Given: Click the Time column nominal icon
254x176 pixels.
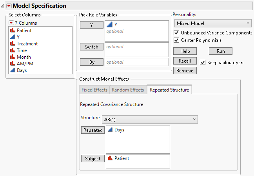Looking at the screenshot, I should 13,50.
